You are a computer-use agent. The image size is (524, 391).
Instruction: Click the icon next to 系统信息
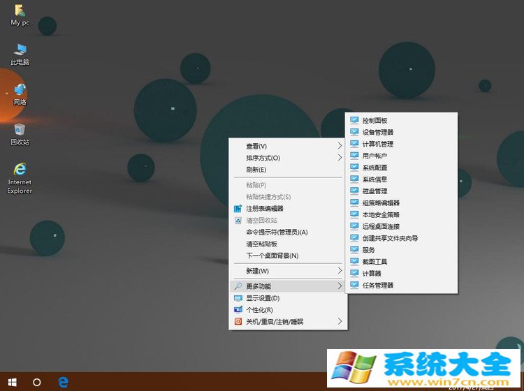click(x=354, y=179)
